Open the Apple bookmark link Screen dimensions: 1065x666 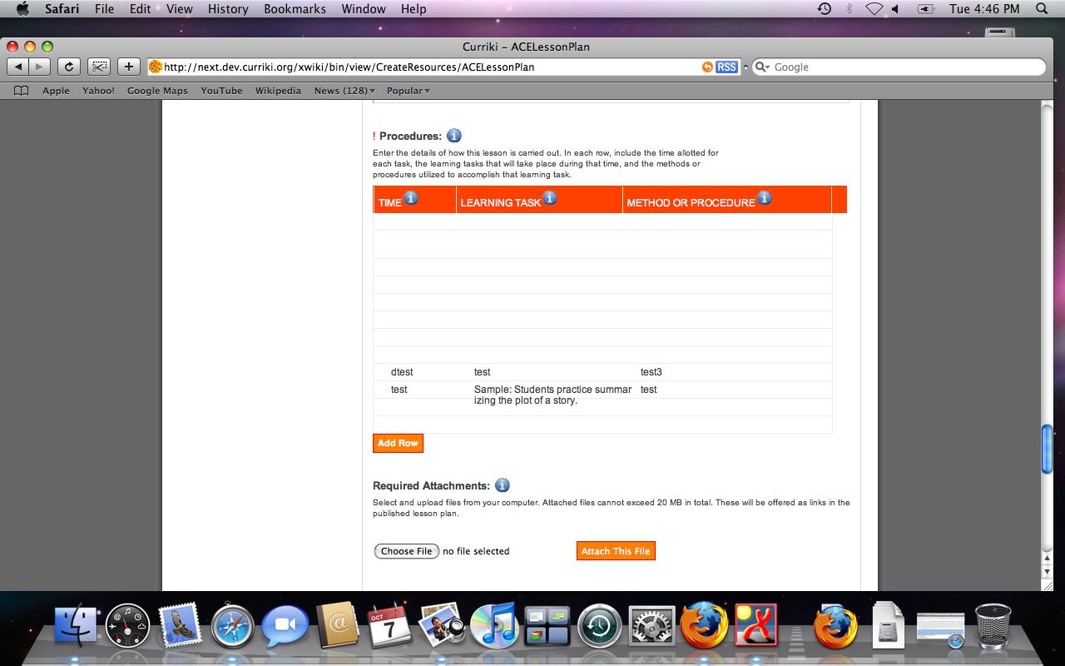[56, 91]
